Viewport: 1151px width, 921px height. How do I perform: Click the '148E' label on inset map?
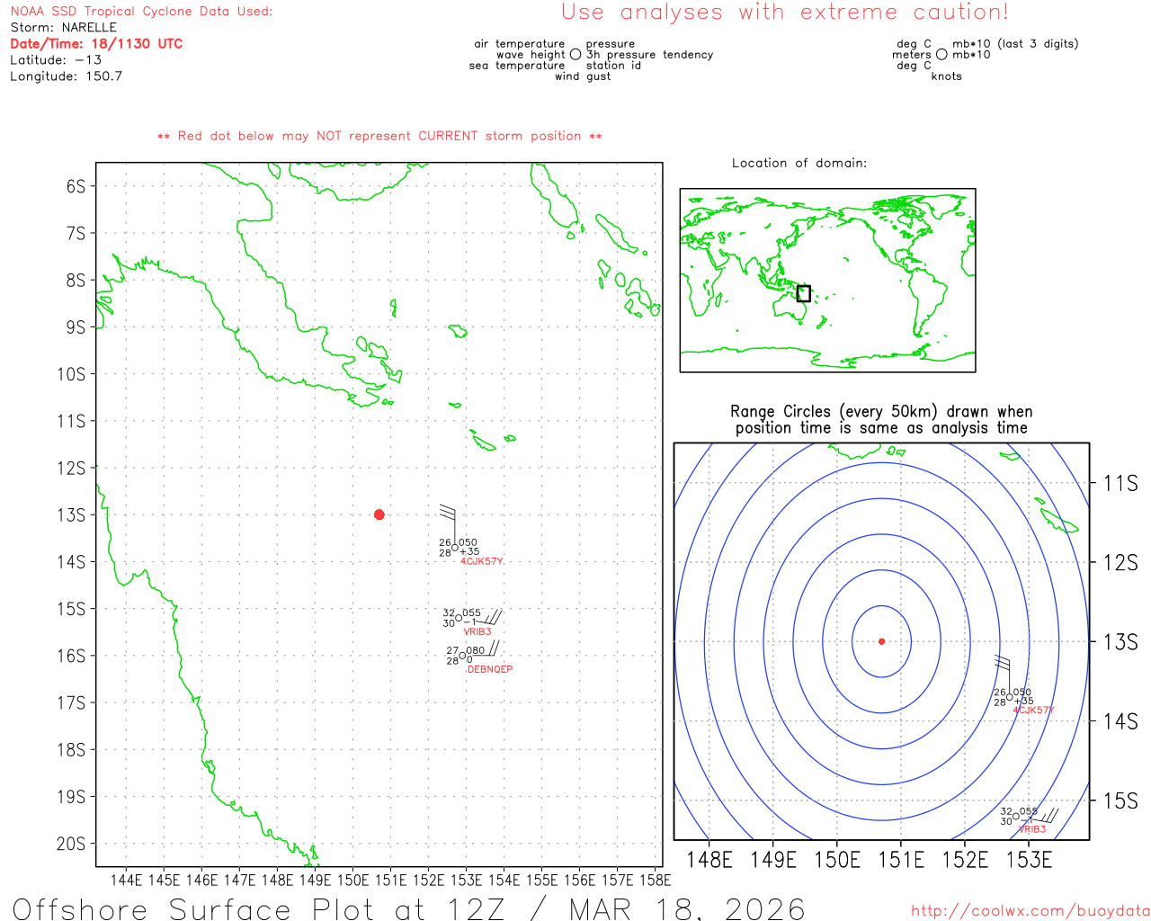(x=709, y=859)
